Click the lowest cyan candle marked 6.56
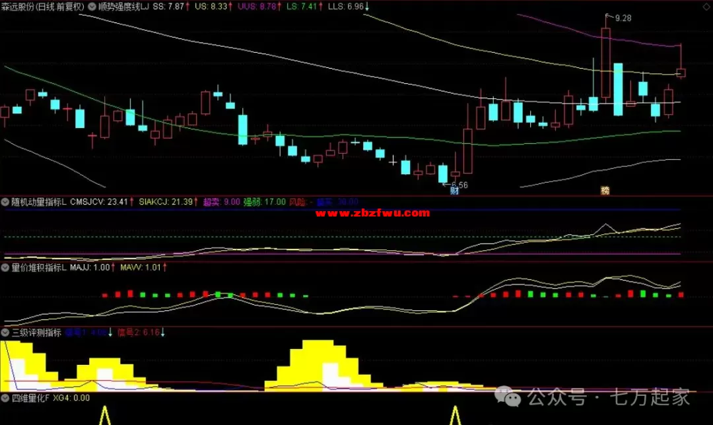The height and width of the screenshot is (425, 713). (x=443, y=174)
